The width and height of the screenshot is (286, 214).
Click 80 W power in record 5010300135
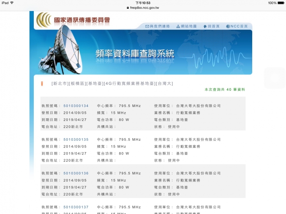click(124, 153)
